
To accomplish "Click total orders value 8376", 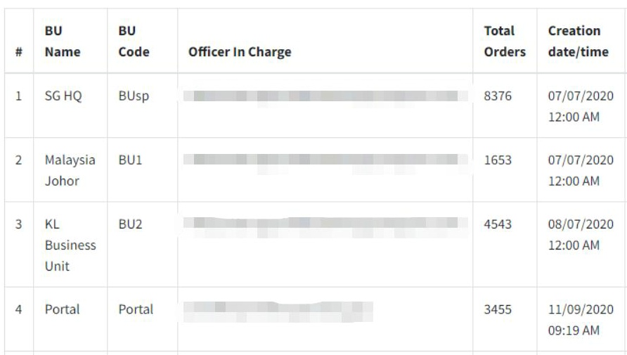I will tap(498, 96).
